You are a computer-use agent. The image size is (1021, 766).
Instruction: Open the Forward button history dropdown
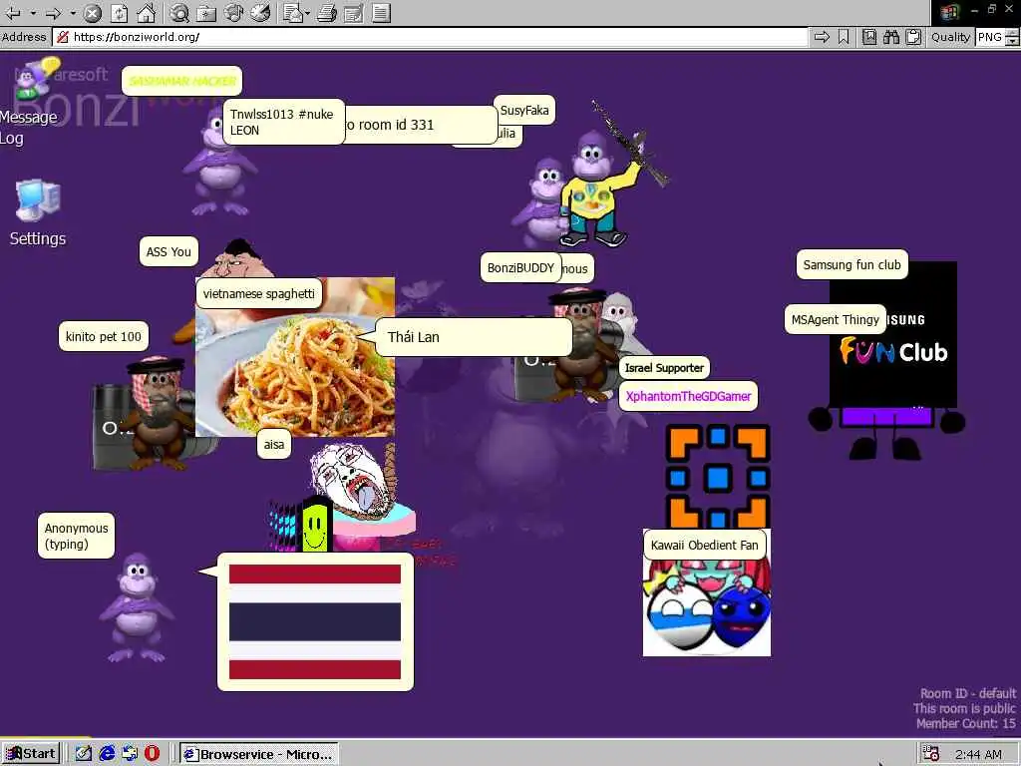[x=73, y=12]
